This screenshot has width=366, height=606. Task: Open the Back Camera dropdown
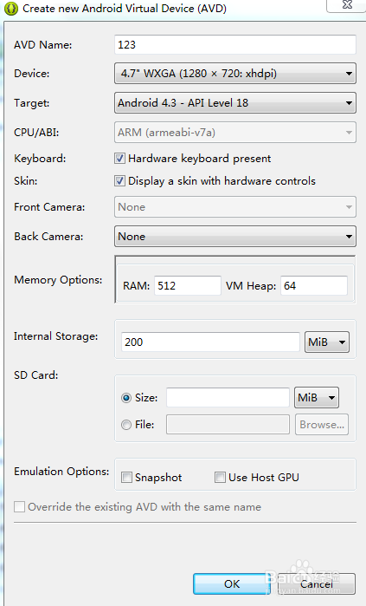coord(234,237)
